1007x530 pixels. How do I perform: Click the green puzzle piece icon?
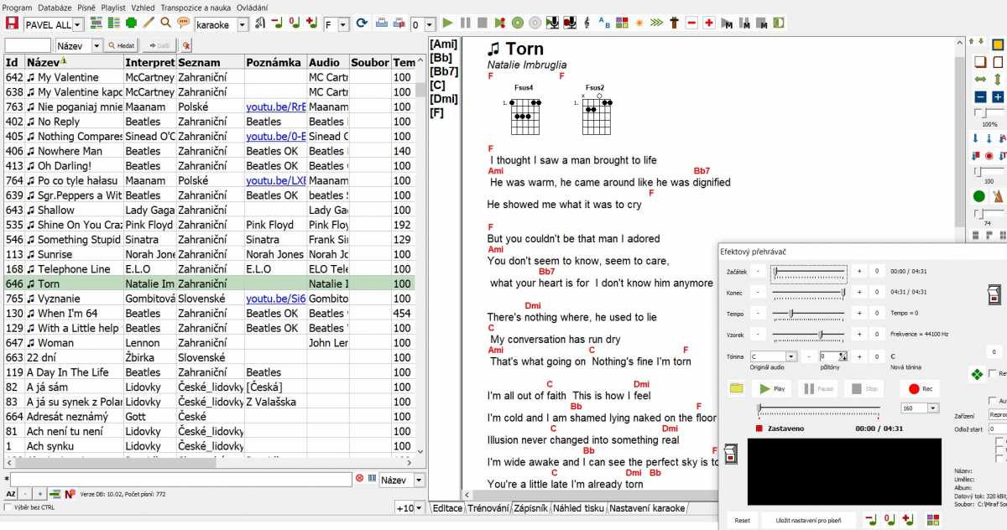click(x=131, y=23)
